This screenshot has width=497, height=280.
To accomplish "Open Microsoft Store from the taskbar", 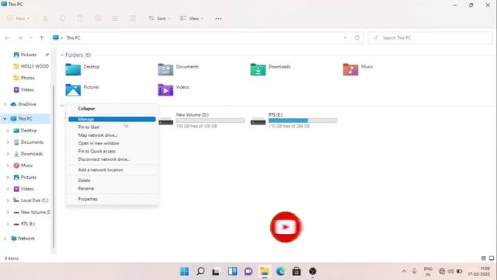I will (x=297, y=271).
